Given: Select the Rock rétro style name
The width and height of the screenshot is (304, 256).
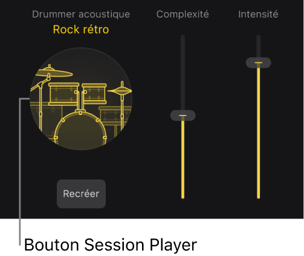Looking at the screenshot, I should (x=81, y=30).
